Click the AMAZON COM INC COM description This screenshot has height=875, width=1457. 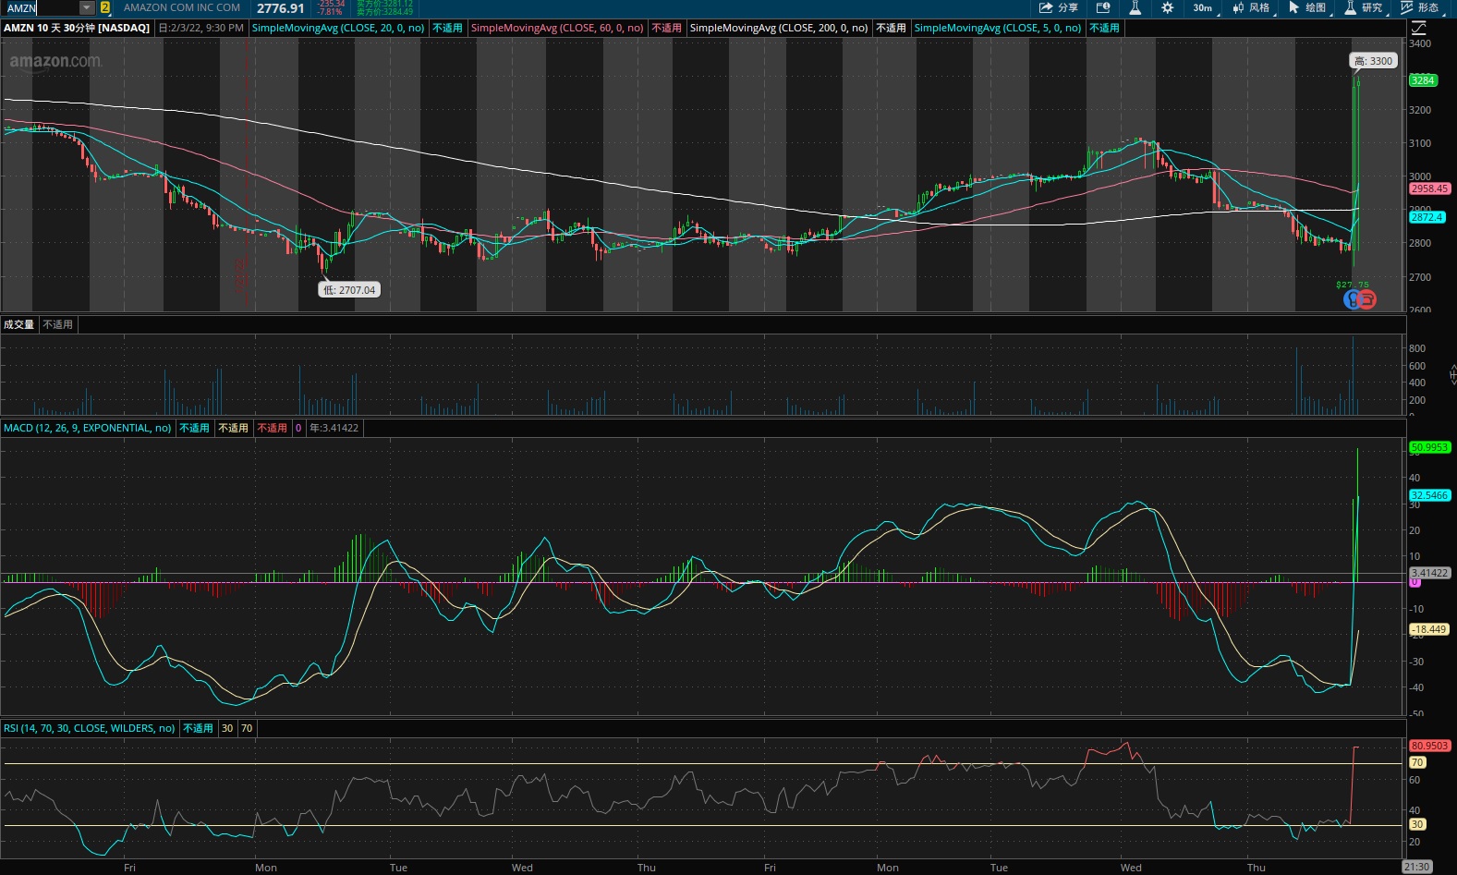(x=182, y=7)
